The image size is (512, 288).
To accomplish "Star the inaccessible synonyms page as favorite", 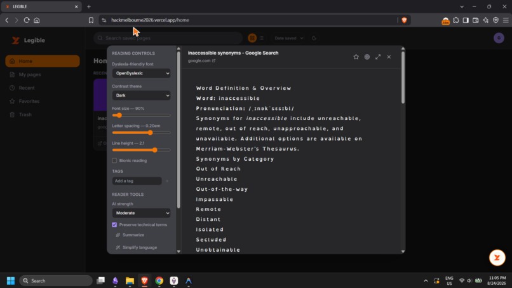I will [x=356, y=57].
